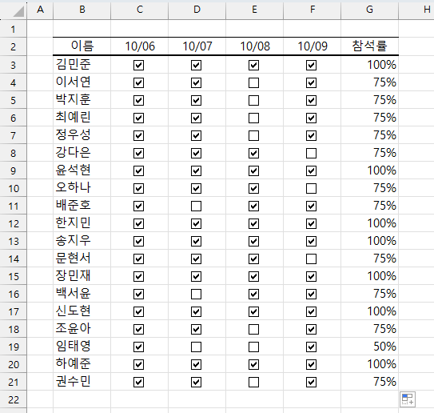Click the Select All corner triangle
434x413 pixels.
point(19,11)
